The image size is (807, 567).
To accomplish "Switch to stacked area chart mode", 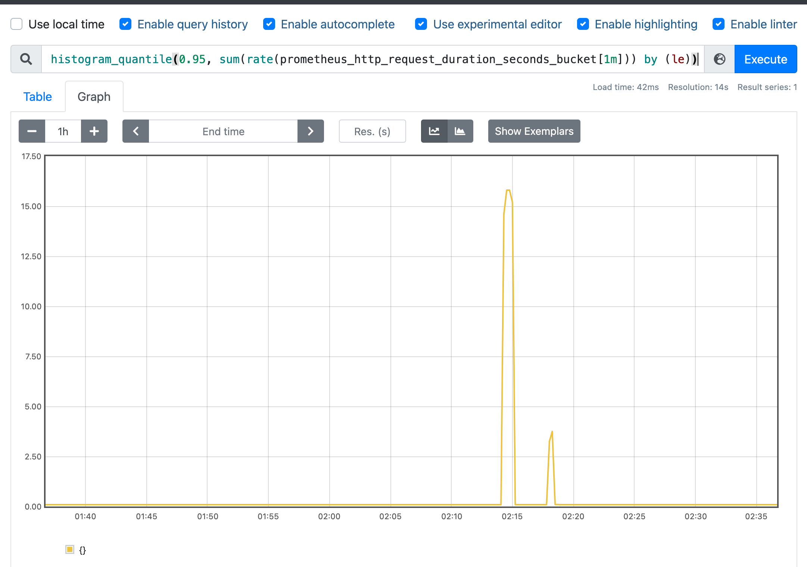I will pos(460,131).
